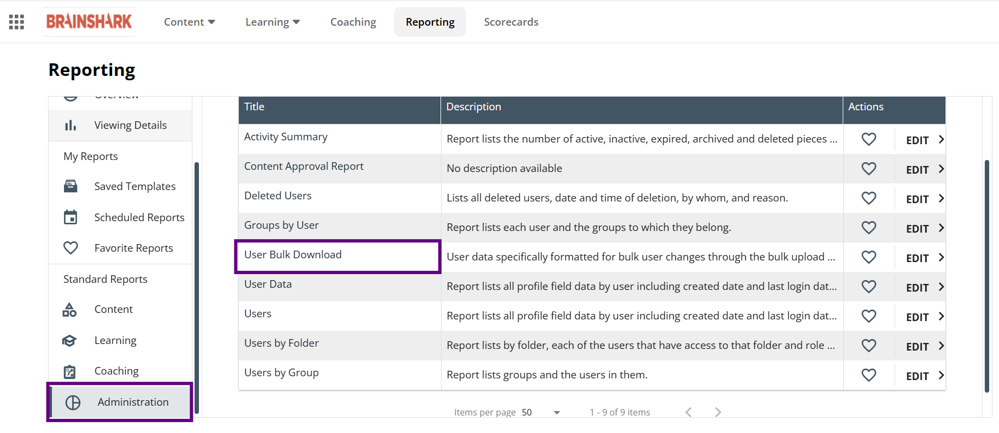
Task: Open the User Bulk Download report
Action: click(x=293, y=255)
